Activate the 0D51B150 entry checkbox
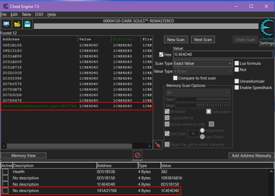275x196 pixels. click(5, 178)
